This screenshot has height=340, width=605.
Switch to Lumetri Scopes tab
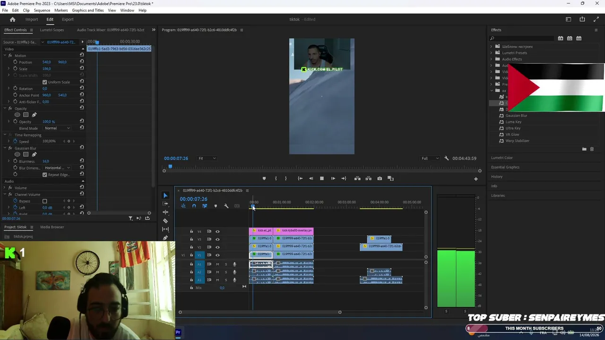(52, 30)
